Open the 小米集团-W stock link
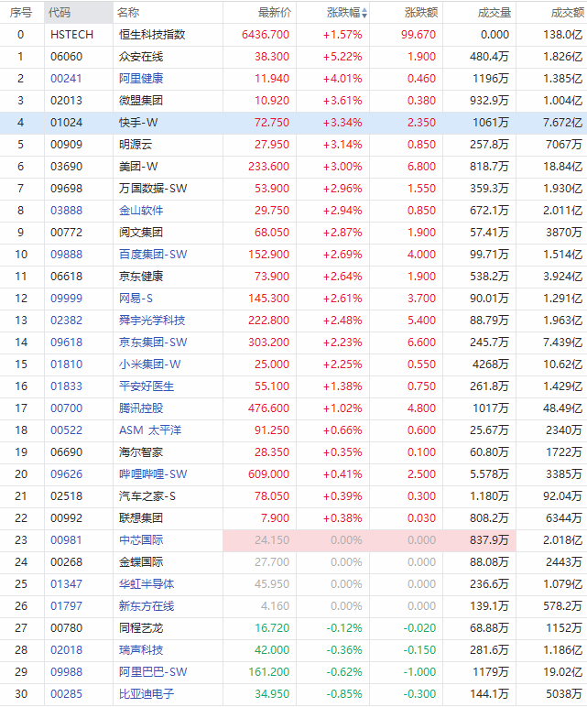The image size is (587, 707). (149, 364)
